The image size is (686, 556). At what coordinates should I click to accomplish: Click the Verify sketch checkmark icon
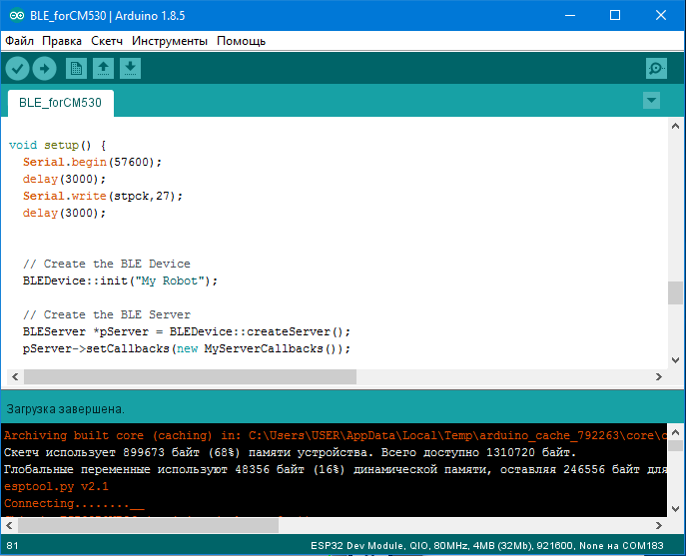point(18,68)
